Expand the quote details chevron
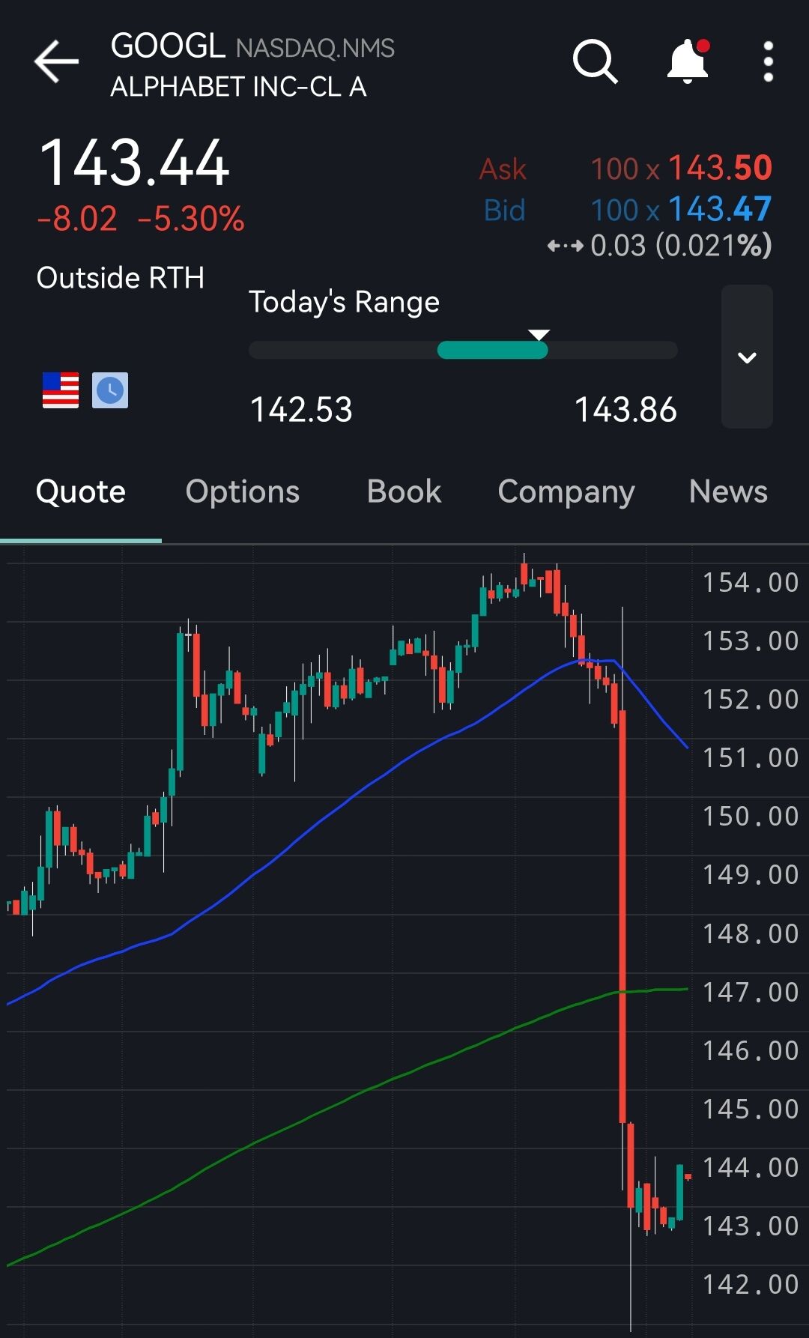Screen dimensions: 809x1338 747,357
